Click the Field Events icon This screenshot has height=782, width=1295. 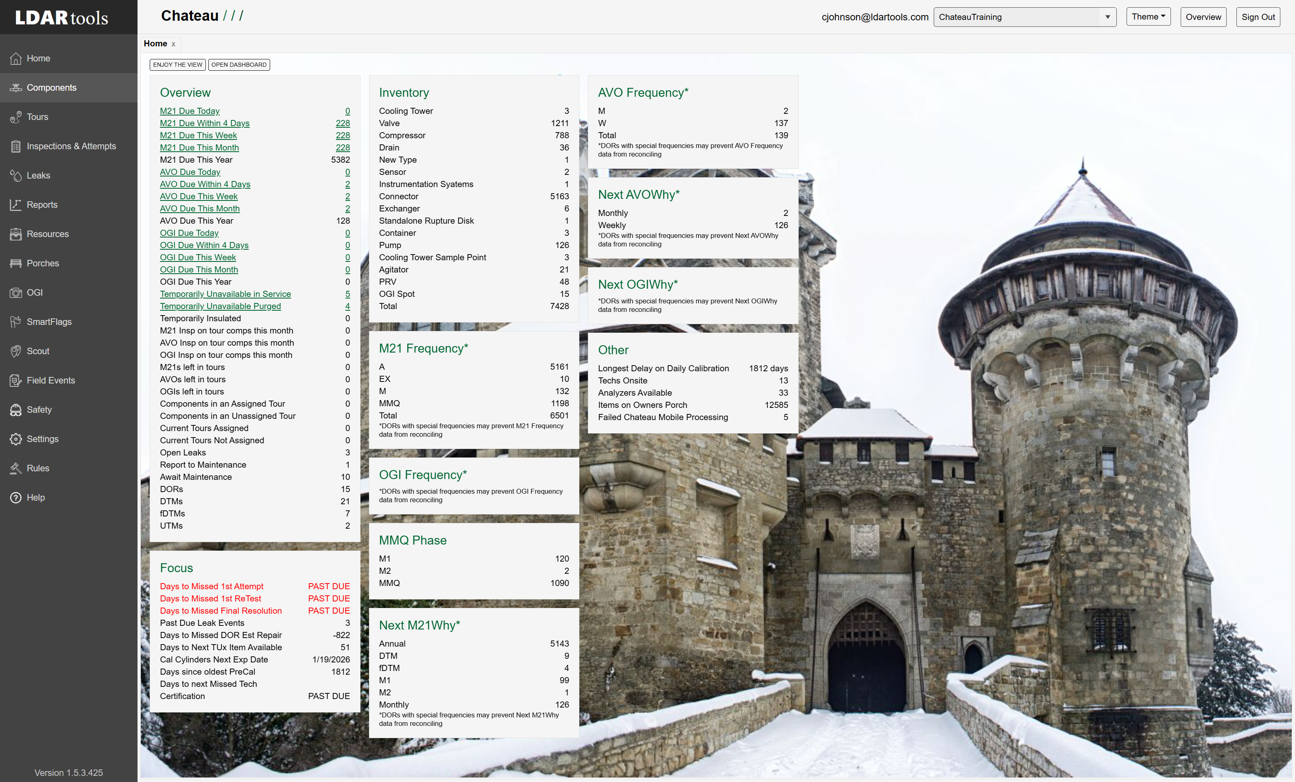(16, 381)
